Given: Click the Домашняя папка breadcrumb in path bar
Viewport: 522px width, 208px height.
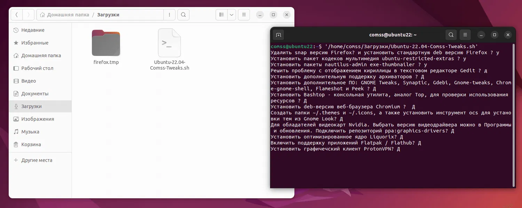Looking at the screenshot, I should tap(64, 15).
